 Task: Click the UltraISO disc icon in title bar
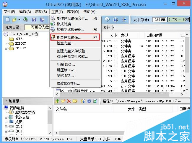click(x=5, y=4)
